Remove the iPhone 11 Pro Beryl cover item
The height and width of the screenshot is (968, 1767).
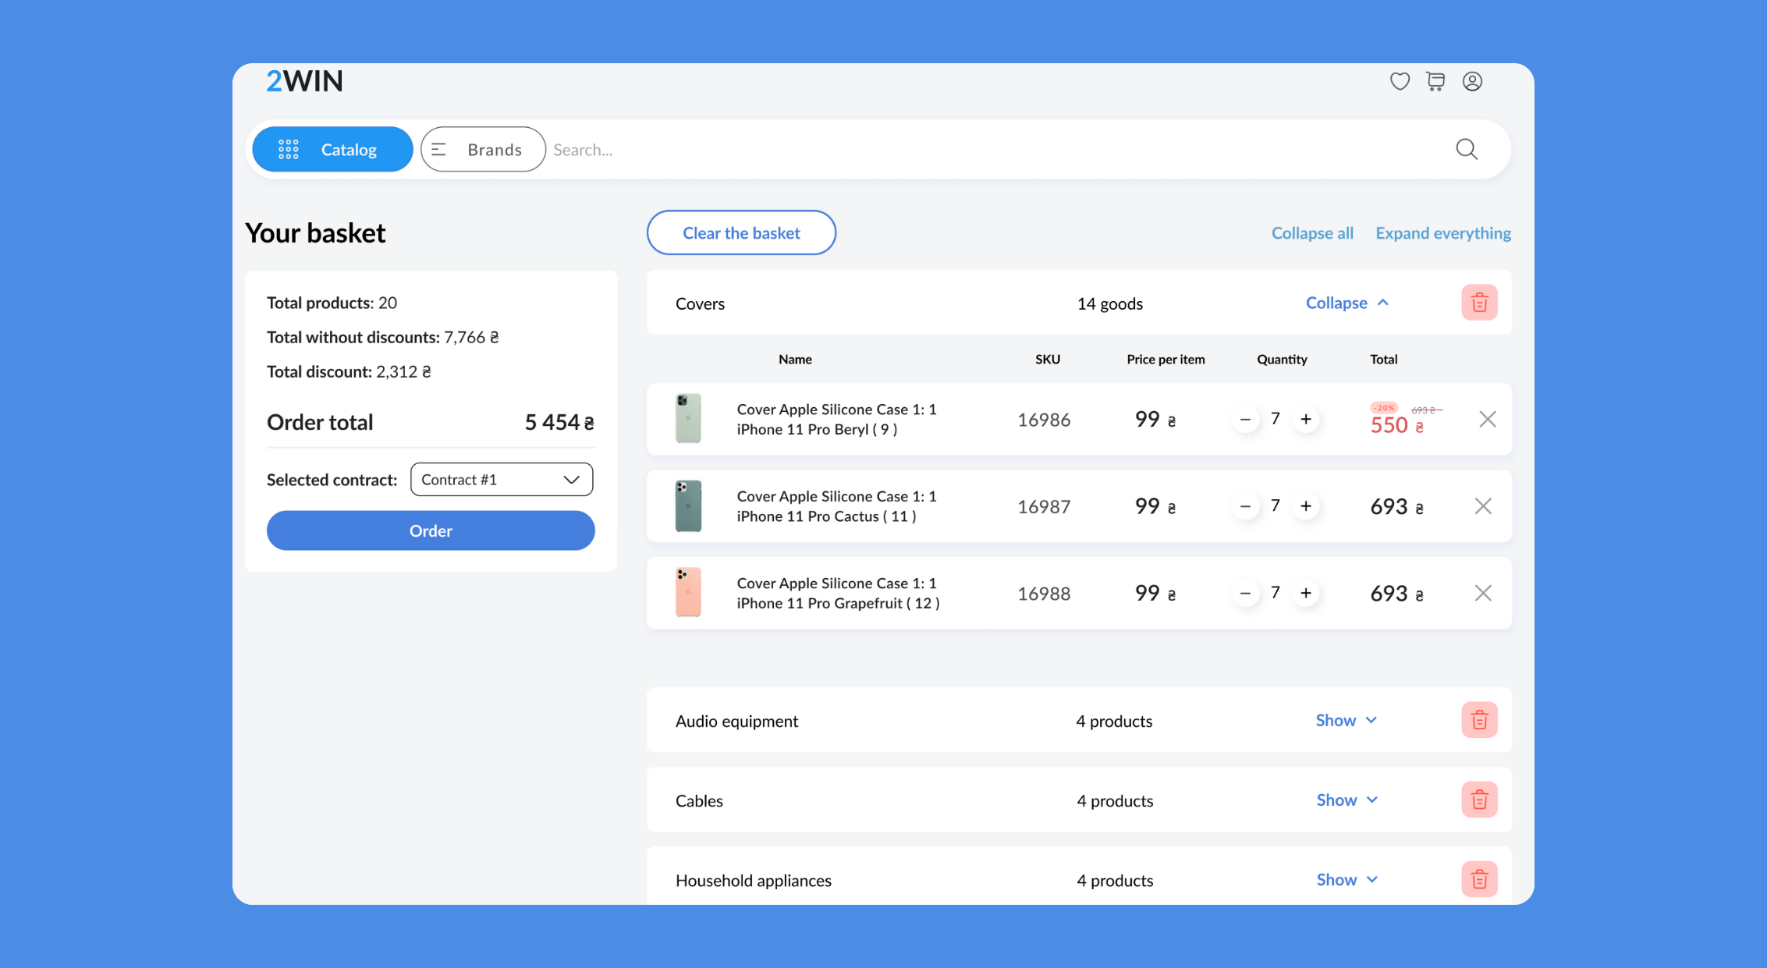click(x=1488, y=420)
